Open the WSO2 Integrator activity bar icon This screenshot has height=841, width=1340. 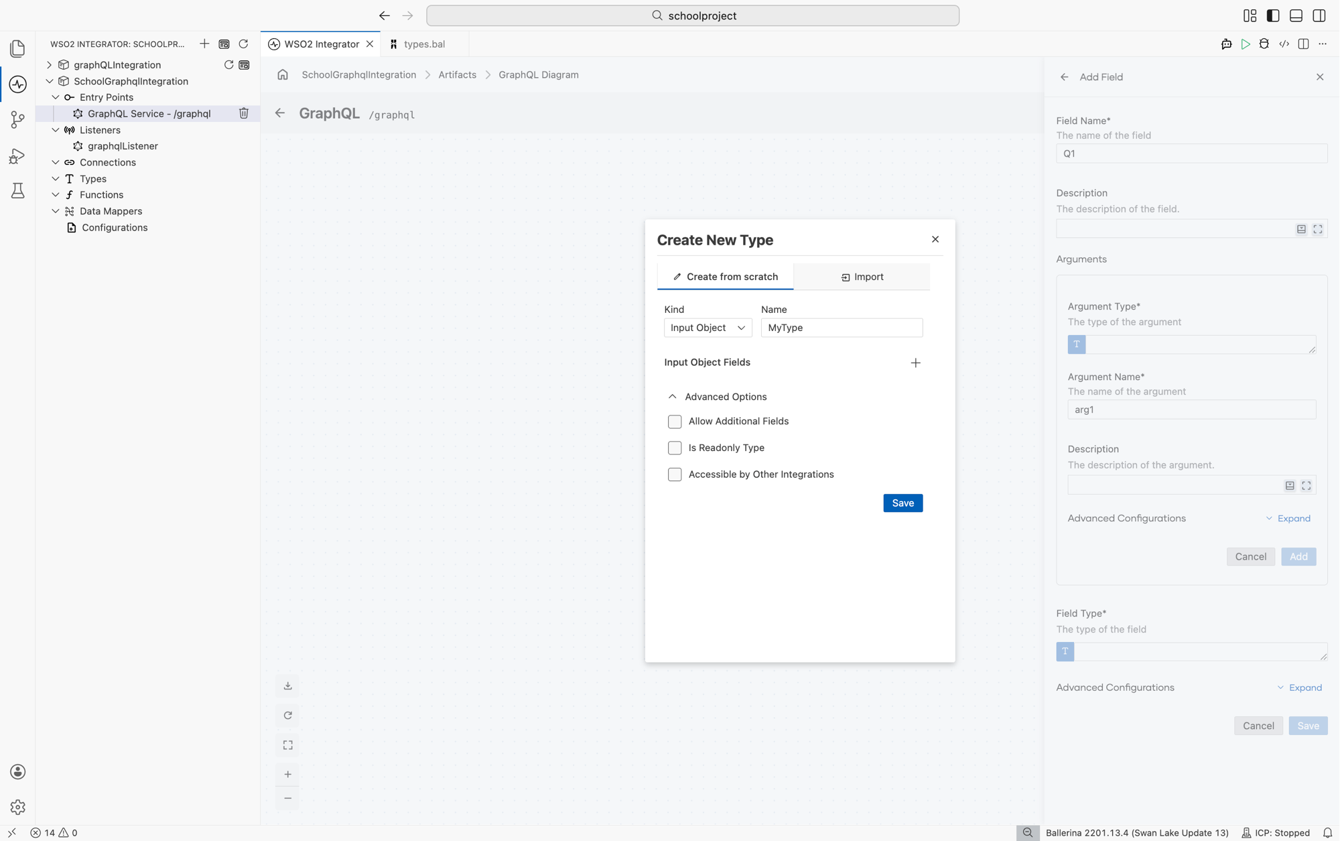[x=18, y=84]
